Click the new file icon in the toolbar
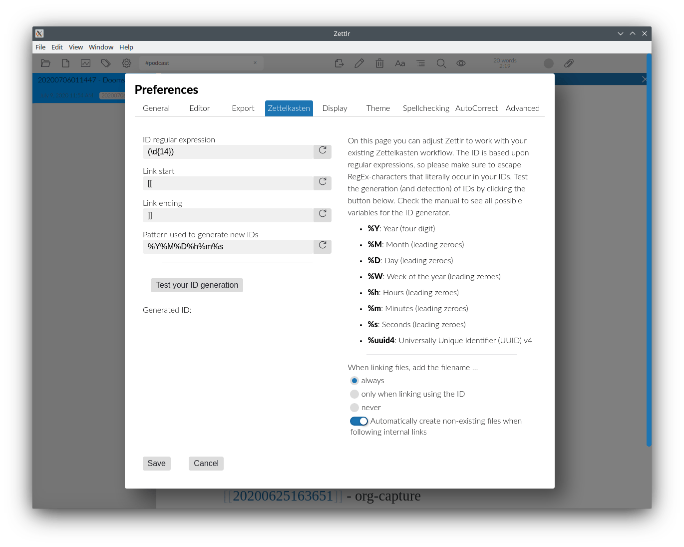The image size is (684, 547). (65, 63)
